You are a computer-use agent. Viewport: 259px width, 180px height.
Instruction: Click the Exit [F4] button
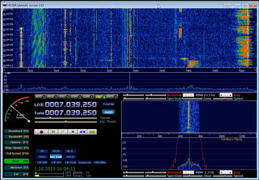coord(17,174)
